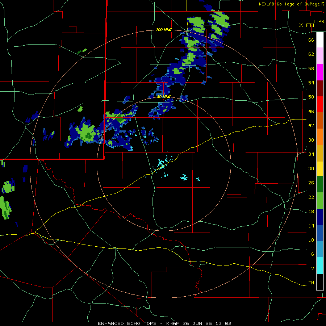Viewport: 326px width, 326px height.
Task: Click the 'ENHANCED ECHO TOPS' caption text
Action: pos(127,323)
